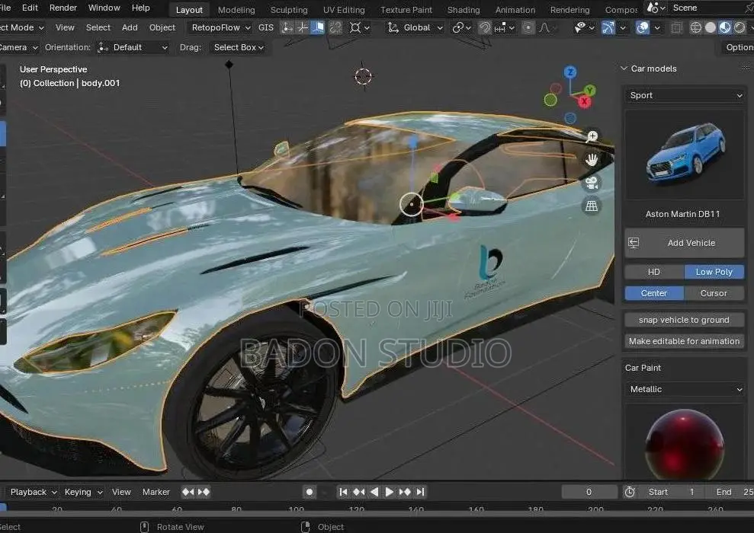Screen dimensions: 754x533
Task: Open the GIS menu button
Action: point(266,28)
